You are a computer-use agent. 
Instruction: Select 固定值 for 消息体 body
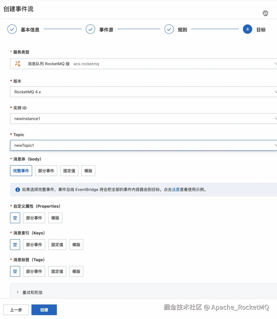click(x=69, y=171)
